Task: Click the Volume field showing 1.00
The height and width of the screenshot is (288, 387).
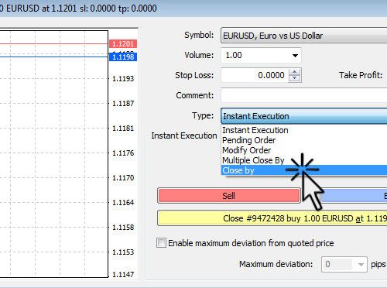Action: click(x=261, y=55)
